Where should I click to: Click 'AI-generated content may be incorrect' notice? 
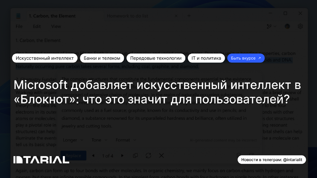[223, 140]
